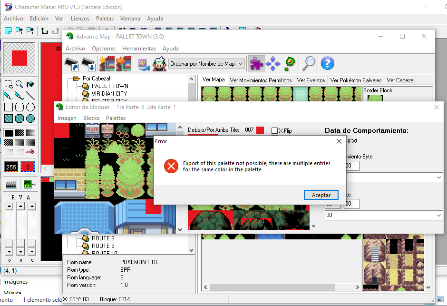Viewport: 447px width, 306px height.
Task: Open the Herramientas menu in Advance Map
Action: coord(139,49)
